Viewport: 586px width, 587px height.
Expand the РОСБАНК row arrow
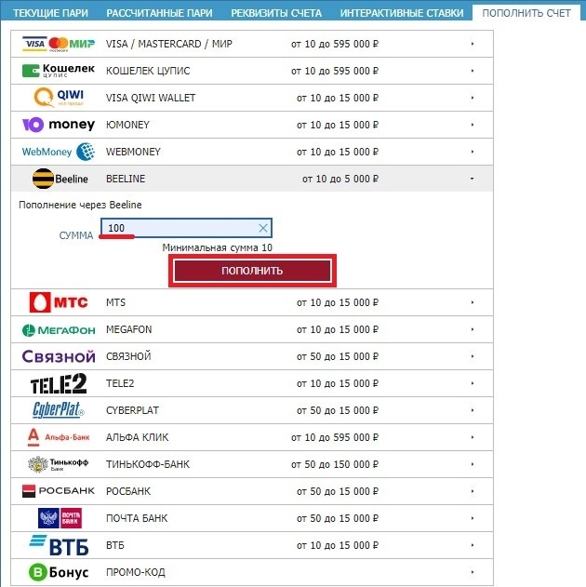(x=473, y=491)
